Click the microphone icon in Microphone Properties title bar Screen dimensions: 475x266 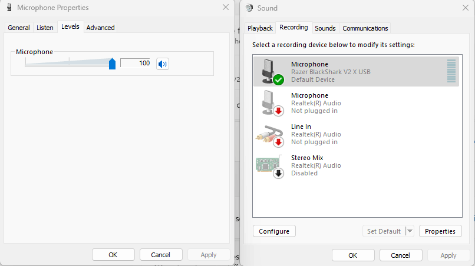coord(9,7)
